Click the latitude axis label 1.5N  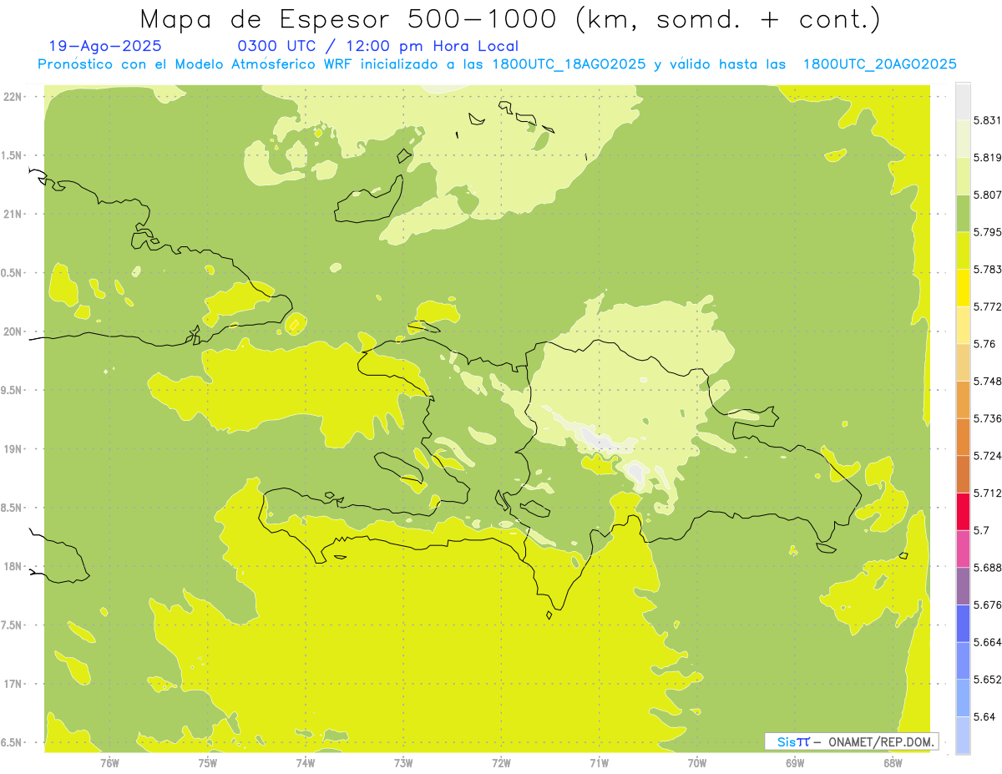coord(13,155)
